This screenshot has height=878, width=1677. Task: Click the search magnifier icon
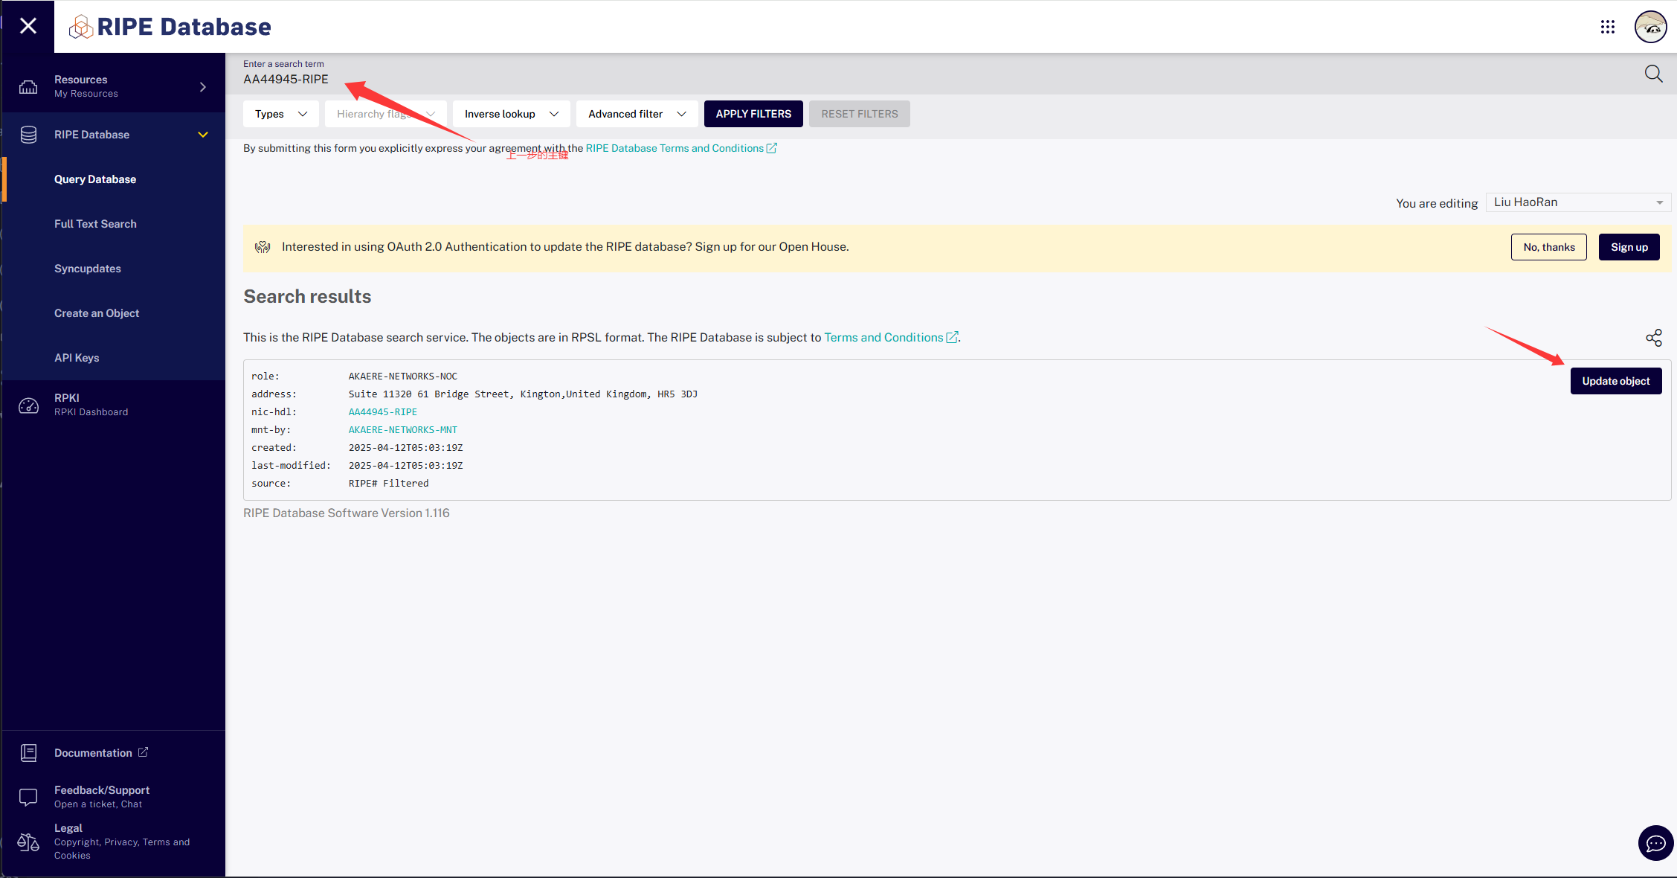click(1653, 74)
